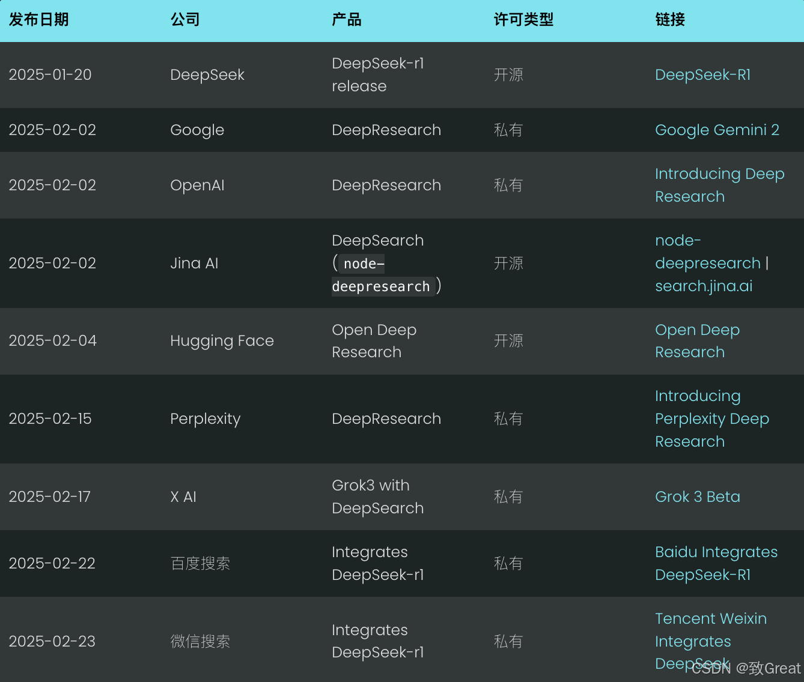Click the DeepSeek cell in the 公司 column
The height and width of the screenshot is (682, 804).
point(207,75)
